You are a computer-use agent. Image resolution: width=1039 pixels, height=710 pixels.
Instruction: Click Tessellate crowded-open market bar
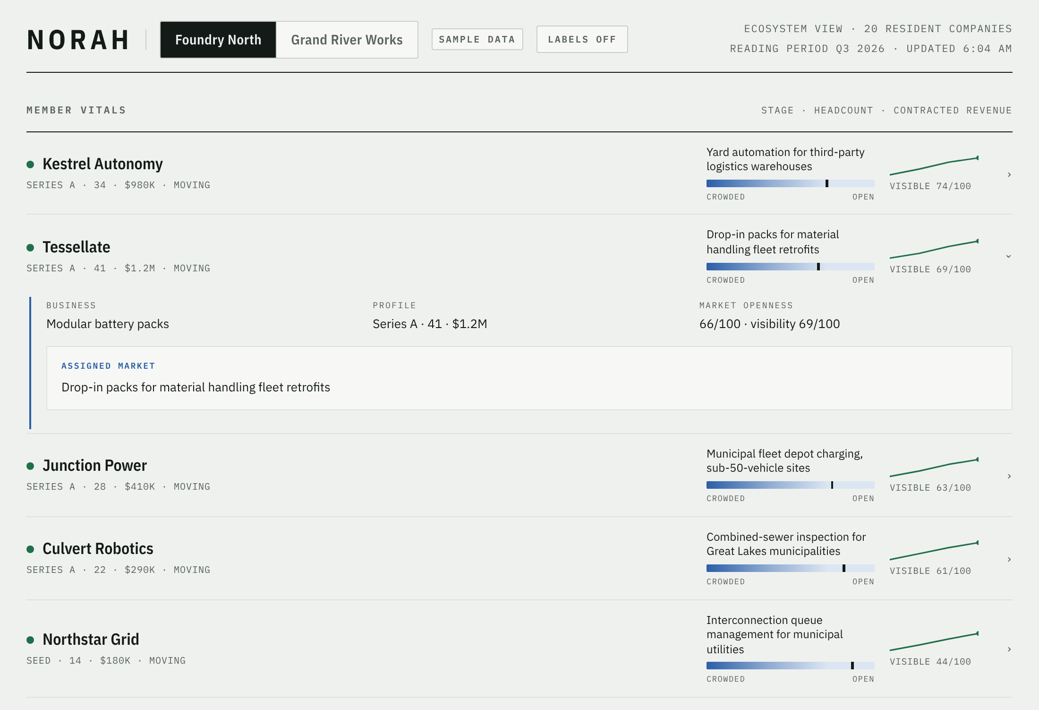click(x=790, y=267)
